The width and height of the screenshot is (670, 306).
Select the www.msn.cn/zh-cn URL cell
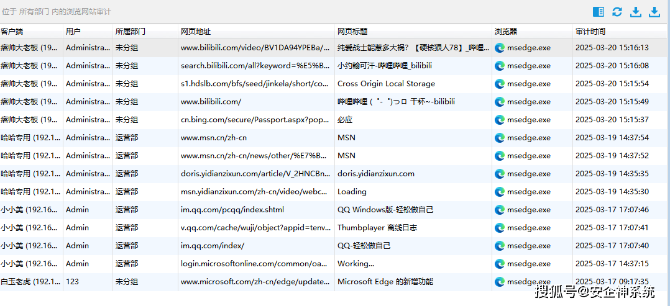point(256,138)
